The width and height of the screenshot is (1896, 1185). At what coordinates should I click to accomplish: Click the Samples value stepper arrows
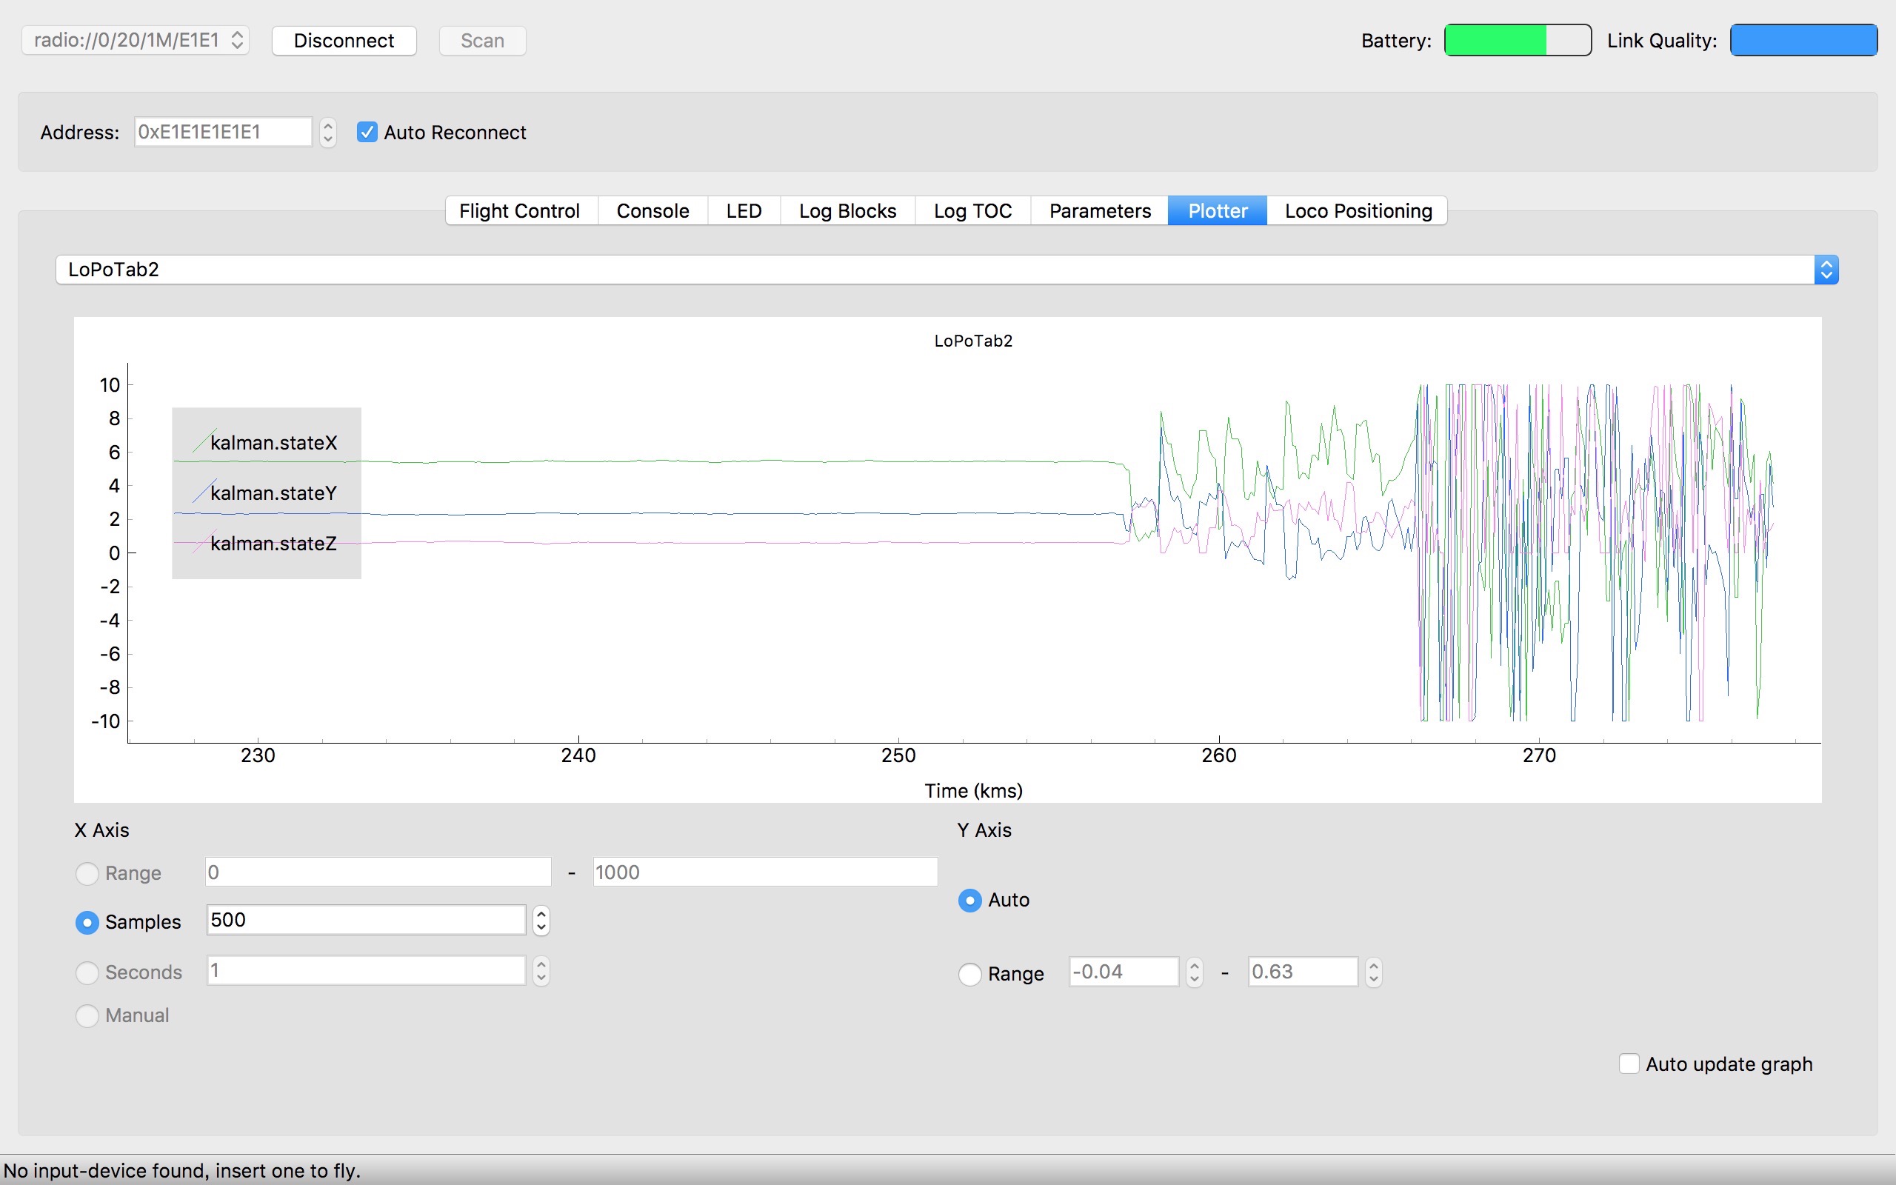tap(541, 920)
